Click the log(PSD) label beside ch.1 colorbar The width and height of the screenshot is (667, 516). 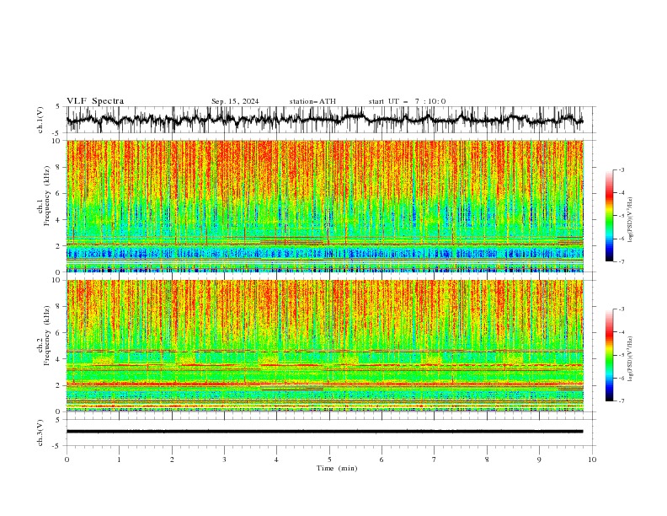(630, 220)
